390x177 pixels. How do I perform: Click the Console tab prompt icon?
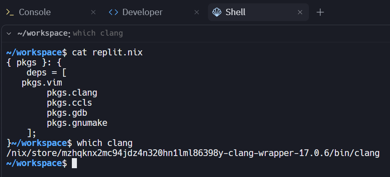pyautogui.click(x=10, y=12)
